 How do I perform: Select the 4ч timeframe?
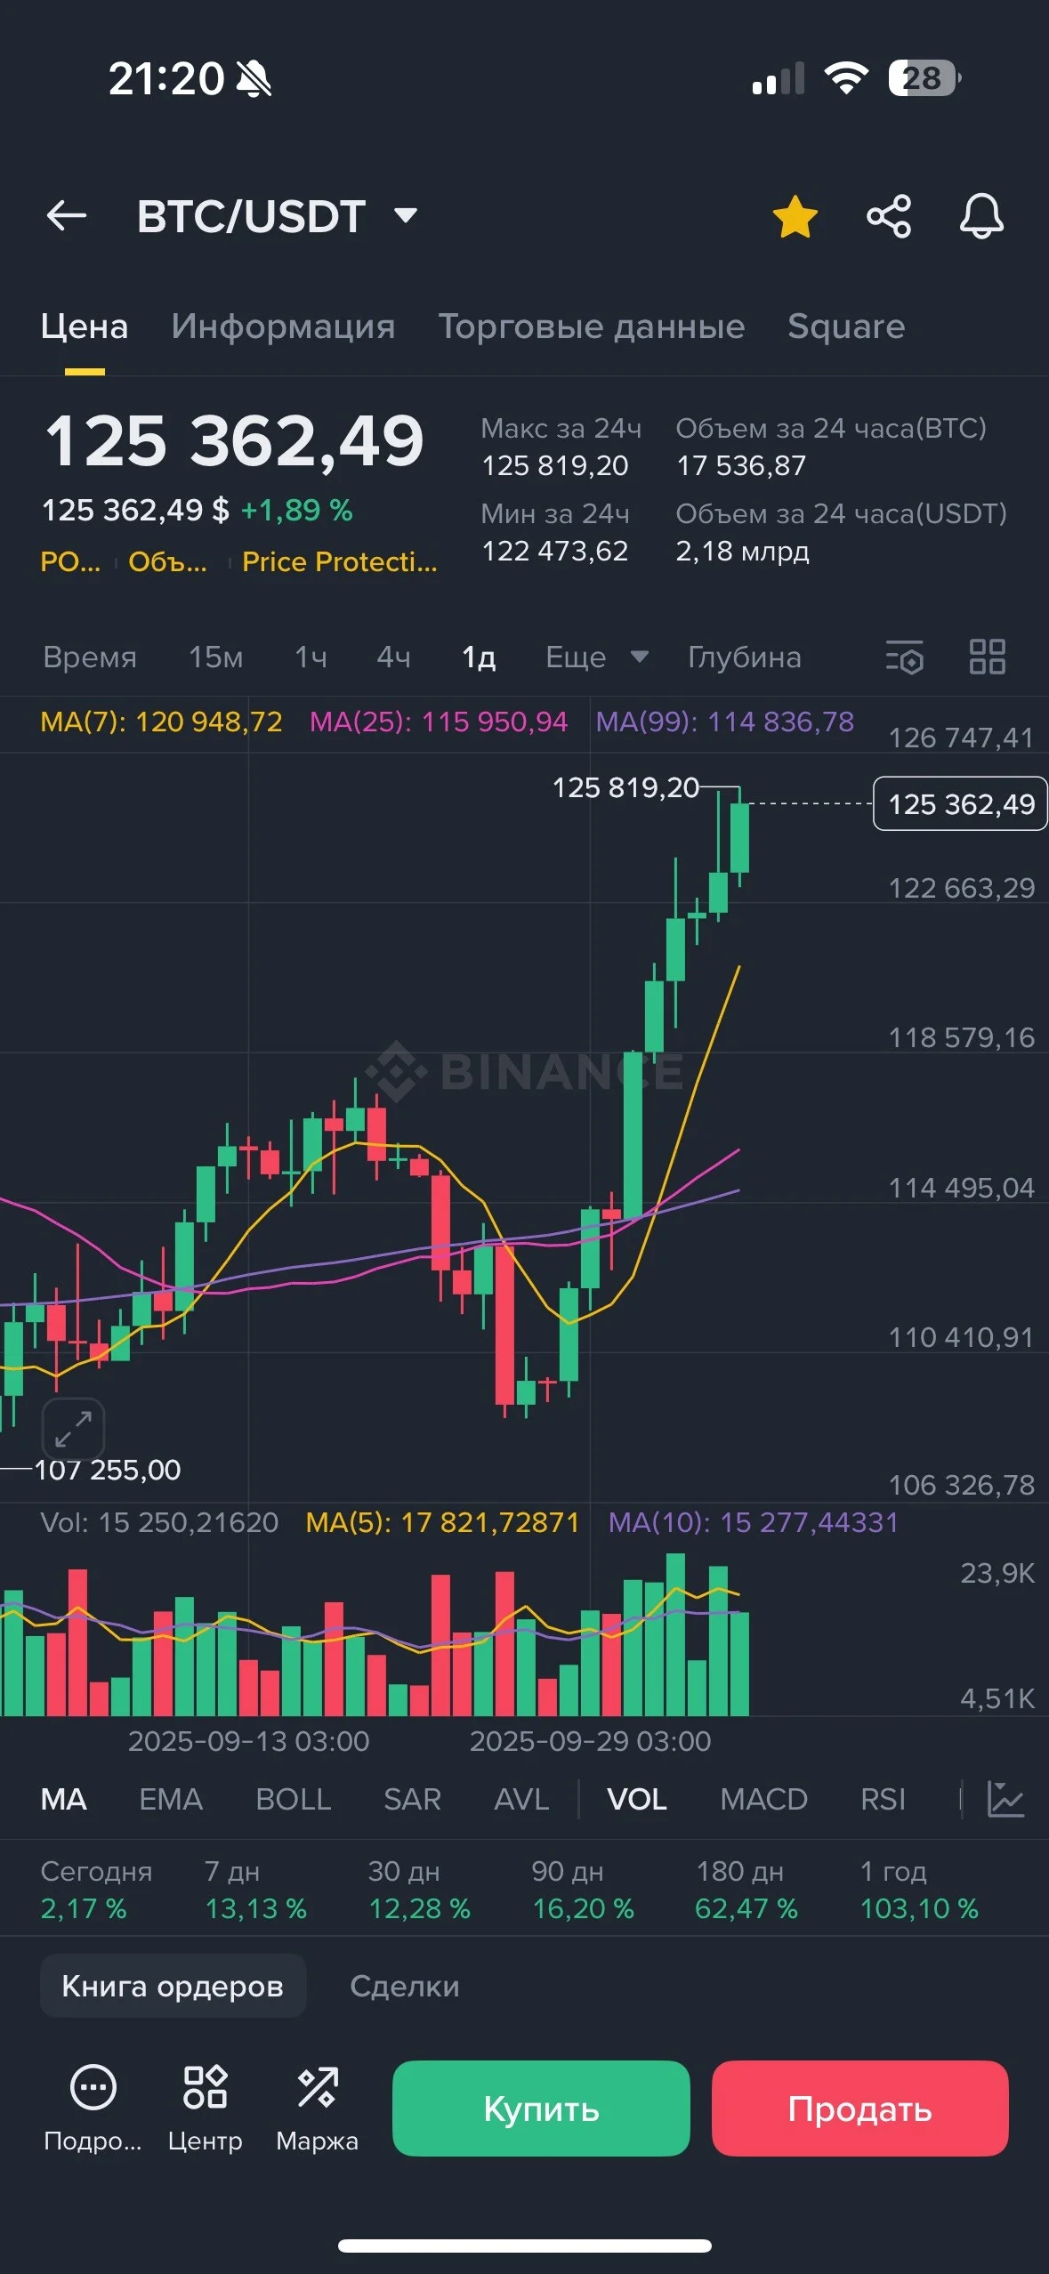pyautogui.click(x=393, y=657)
